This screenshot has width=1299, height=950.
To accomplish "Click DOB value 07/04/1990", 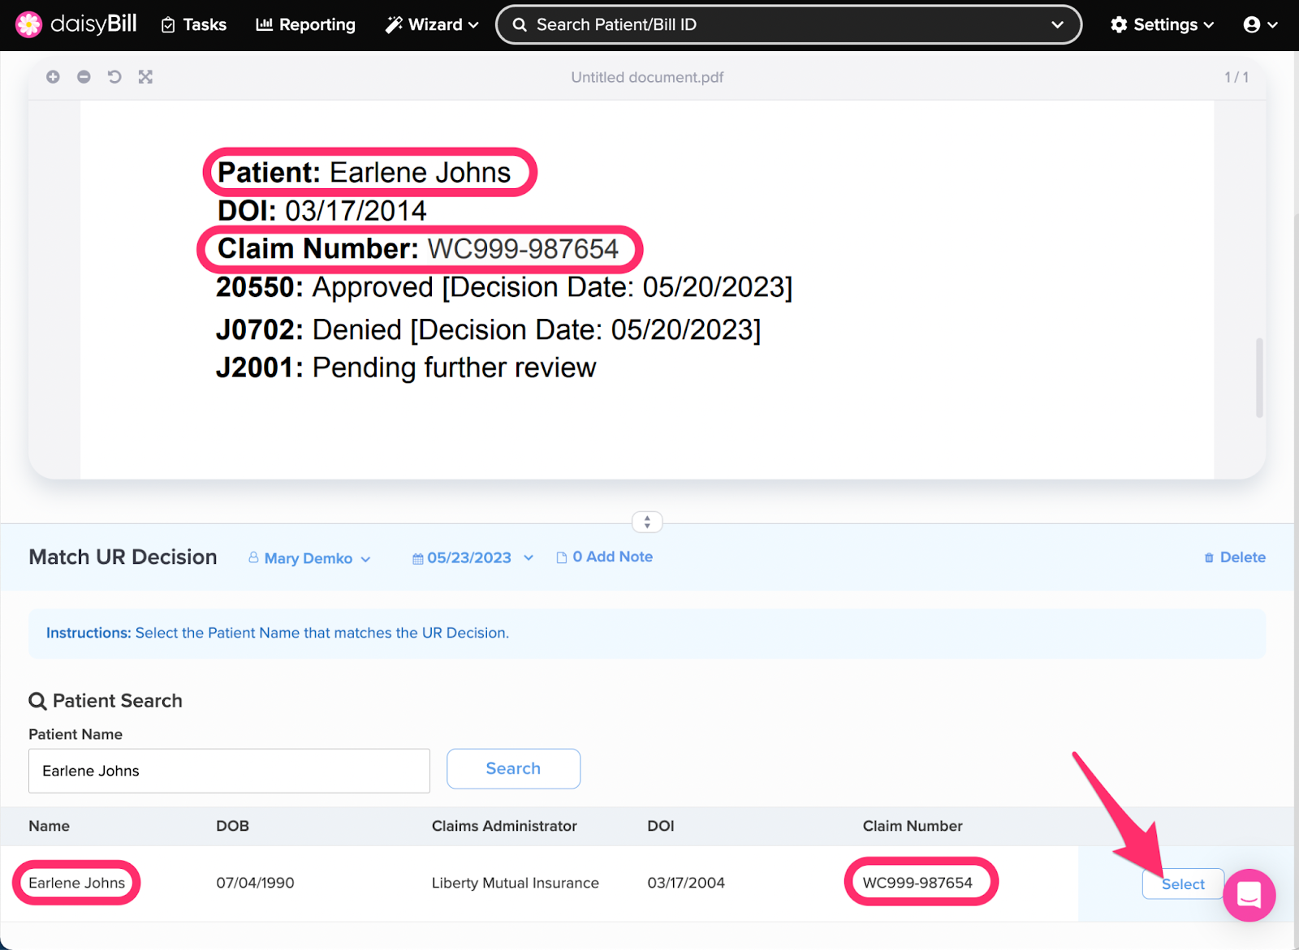I will 255,883.
